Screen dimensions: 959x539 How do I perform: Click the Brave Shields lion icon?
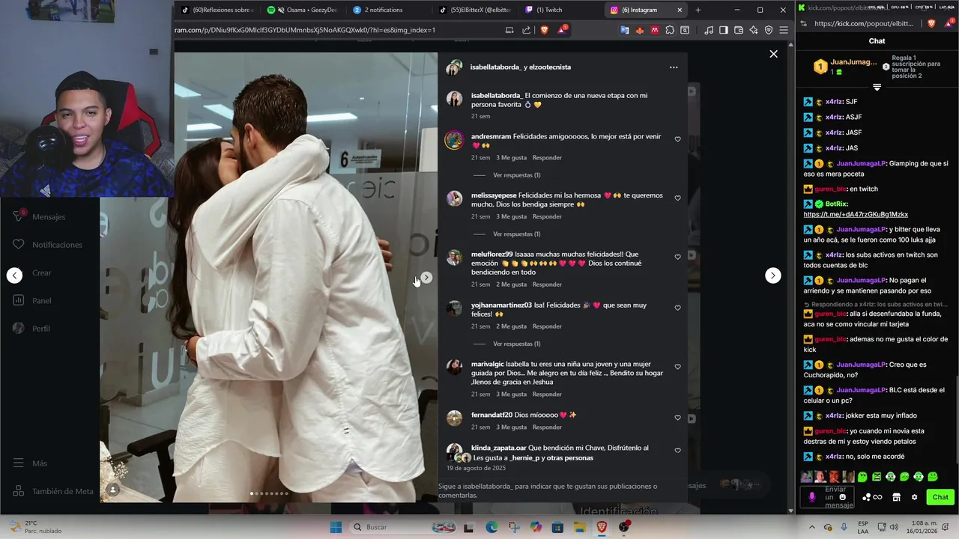click(x=545, y=30)
